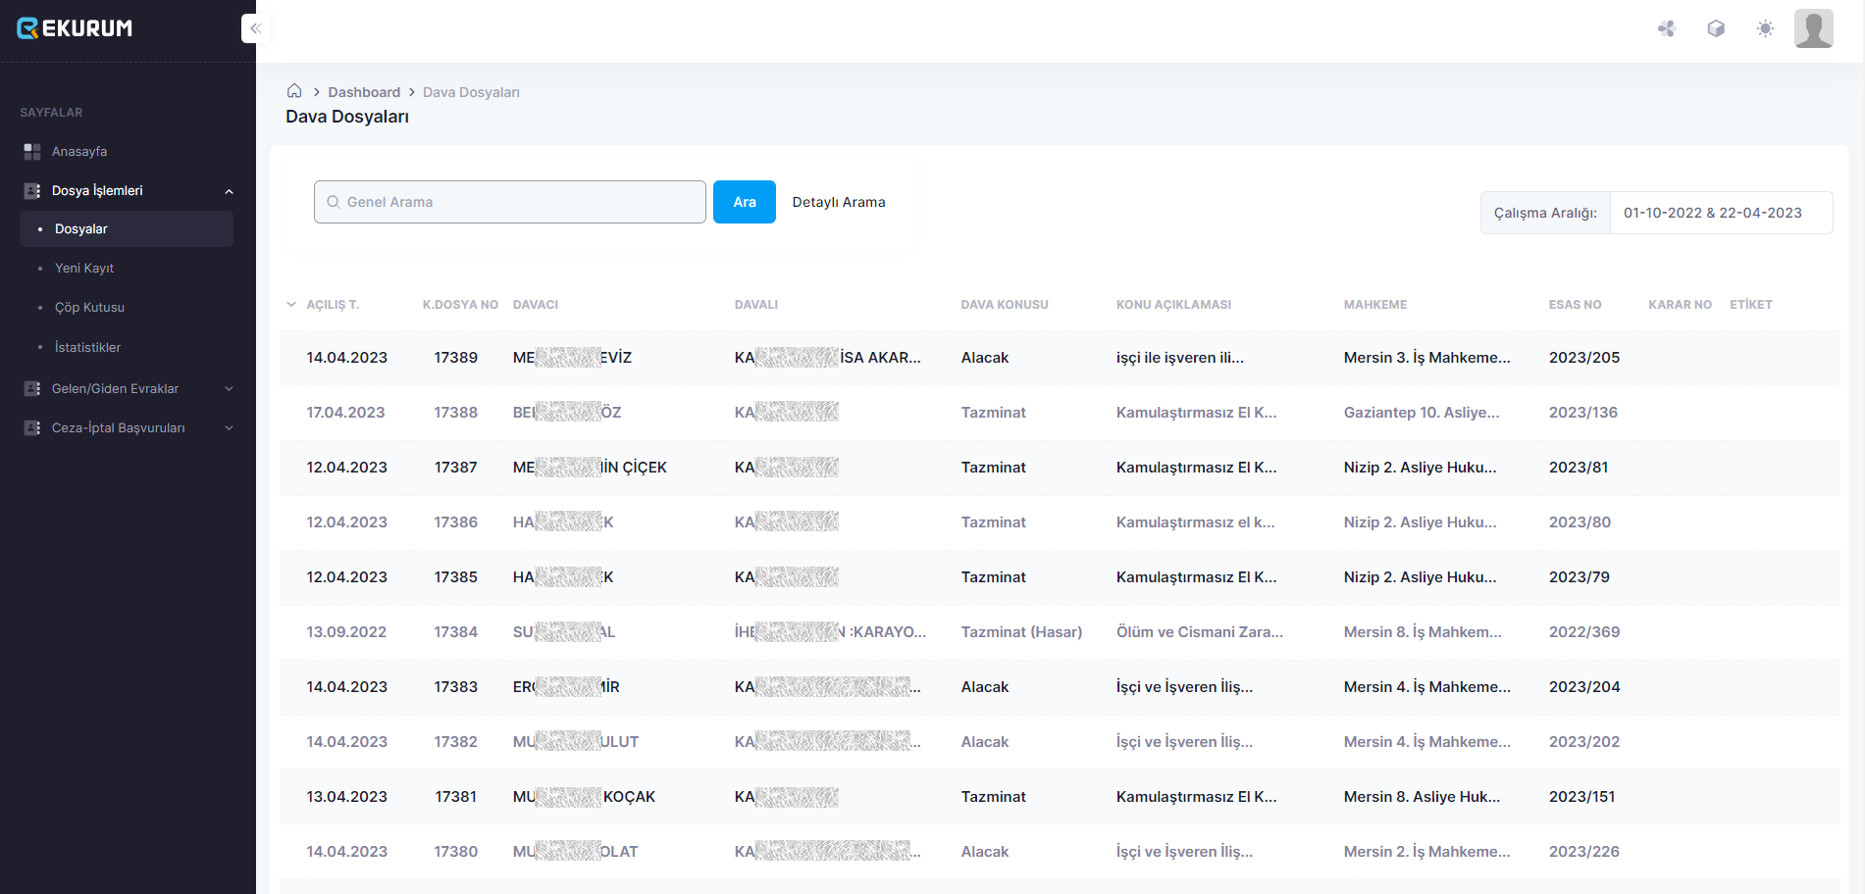
Task: Open the cube icon in top bar
Action: pyautogui.click(x=1716, y=28)
